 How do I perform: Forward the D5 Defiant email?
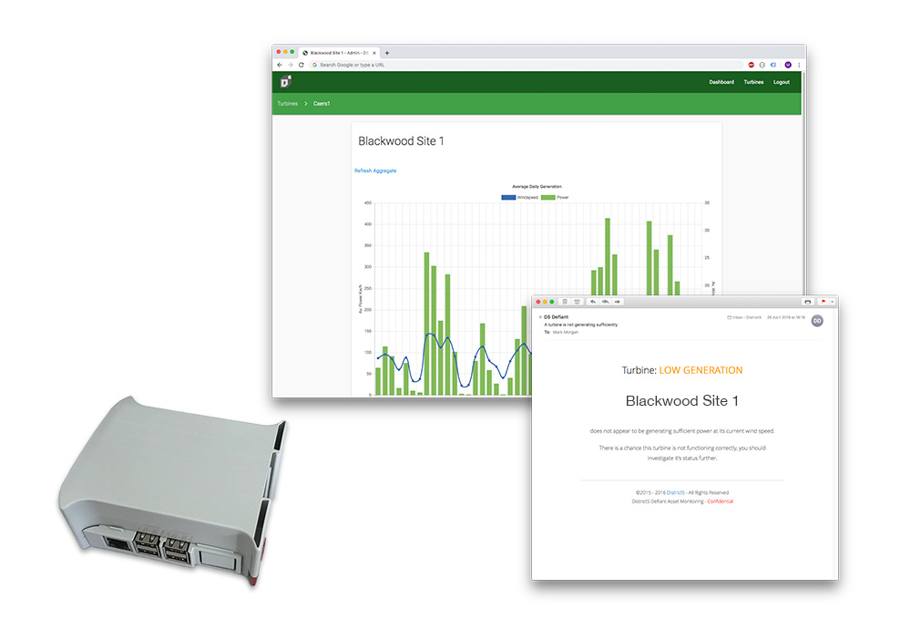618,302
